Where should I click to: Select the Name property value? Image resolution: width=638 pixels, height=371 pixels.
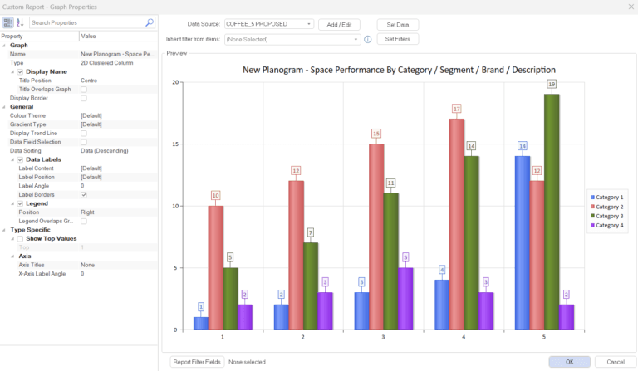[x=118, y=54]
